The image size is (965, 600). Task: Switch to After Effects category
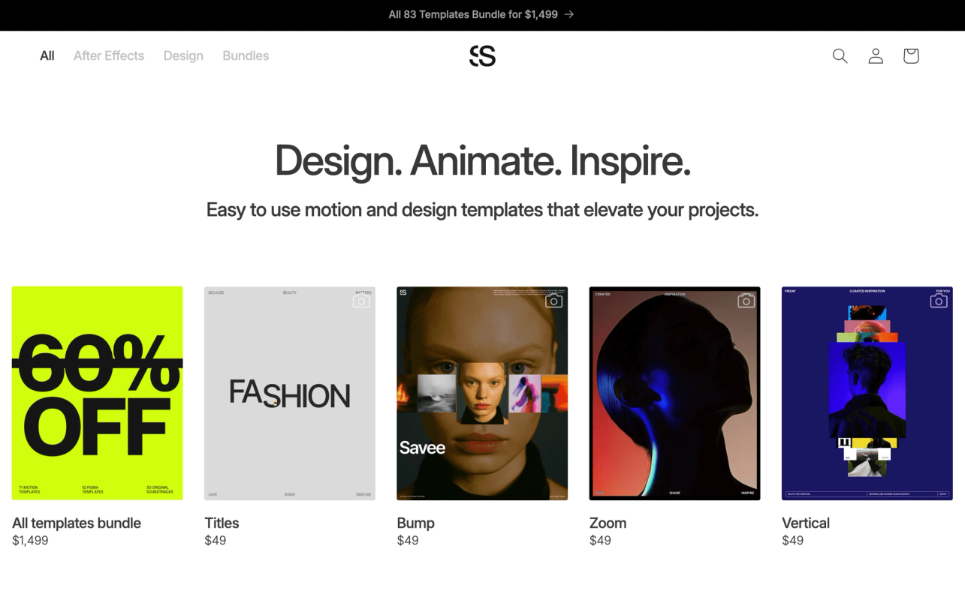[x=109, y=55]
